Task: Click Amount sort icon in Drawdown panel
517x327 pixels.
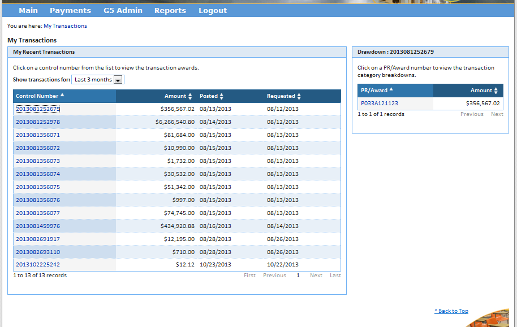Action: (496, 91)
